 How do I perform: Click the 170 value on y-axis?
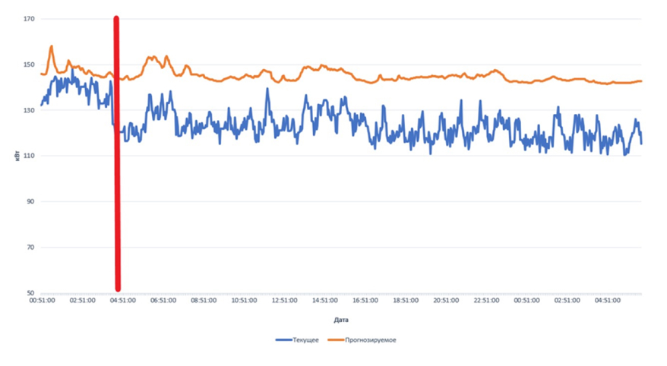pos(30,19)
